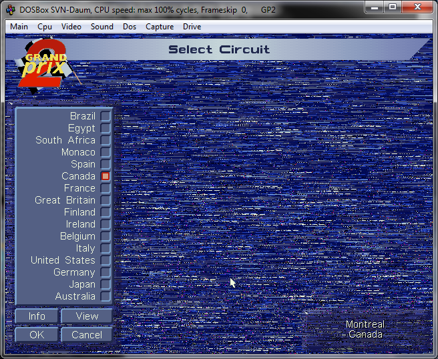Screen dimensions: 438x359
Task: Click the United States label
Action: 63,260
